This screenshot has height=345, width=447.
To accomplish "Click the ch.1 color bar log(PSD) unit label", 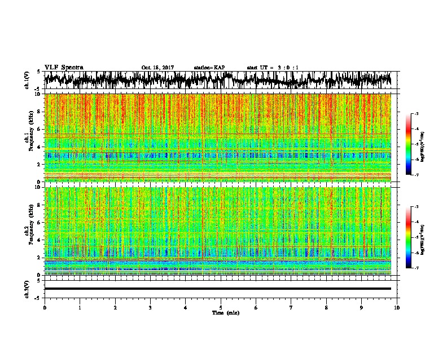I will pyautogui.click(x=422, y=147).
